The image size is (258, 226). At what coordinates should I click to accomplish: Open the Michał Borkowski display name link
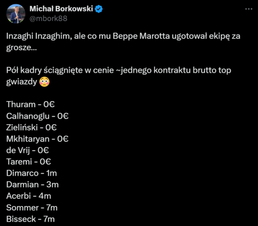click(61, 9)
